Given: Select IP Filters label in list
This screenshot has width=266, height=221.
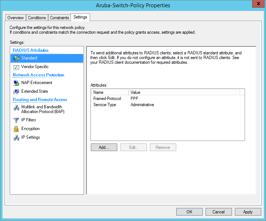Looking at the screenshot, I should (29, 120).
